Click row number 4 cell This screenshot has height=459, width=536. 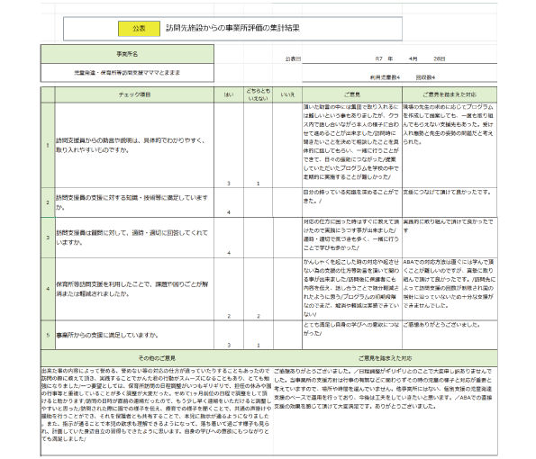48,289
